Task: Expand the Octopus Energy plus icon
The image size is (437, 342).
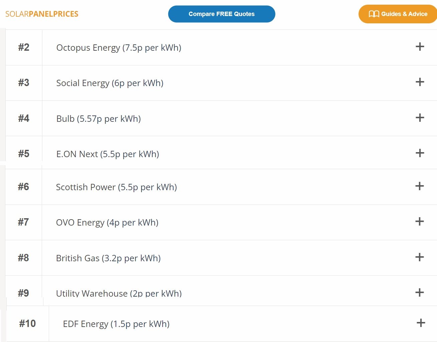Action: pos(420,47)
